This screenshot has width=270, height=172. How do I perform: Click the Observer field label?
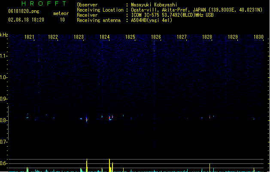click(87, 5)
